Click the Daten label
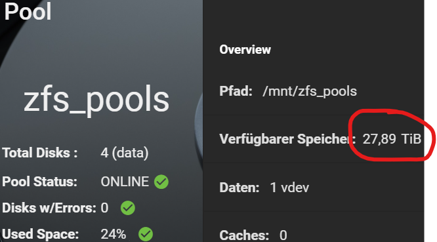Screen dimensions: 437x242 tap(239, 188)
